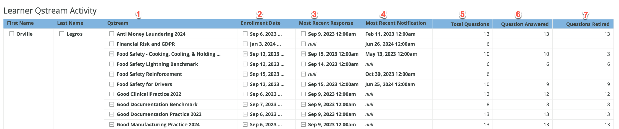Viewport: 619px width, 129px height.
Task: Open Good Documentation Practice 2022 row
Action: click(159, 114)
